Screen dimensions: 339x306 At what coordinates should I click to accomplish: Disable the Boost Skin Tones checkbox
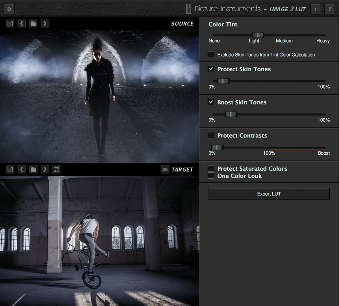[211, 102]
